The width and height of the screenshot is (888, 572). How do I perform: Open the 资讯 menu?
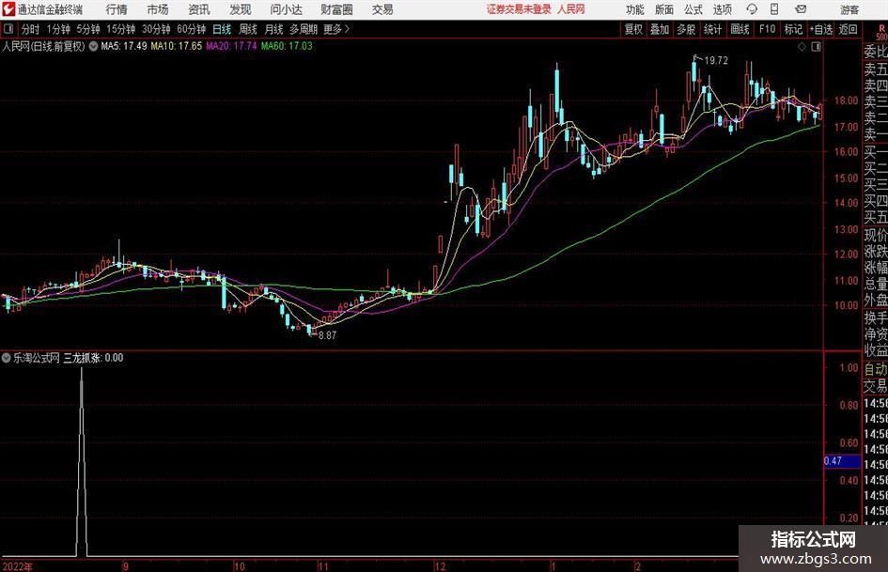199,9
